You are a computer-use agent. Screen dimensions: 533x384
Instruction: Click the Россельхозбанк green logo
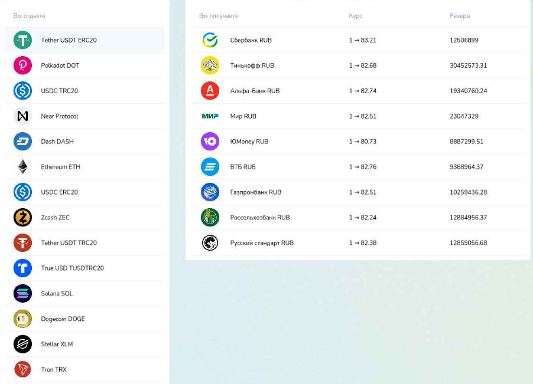[210, 218]
